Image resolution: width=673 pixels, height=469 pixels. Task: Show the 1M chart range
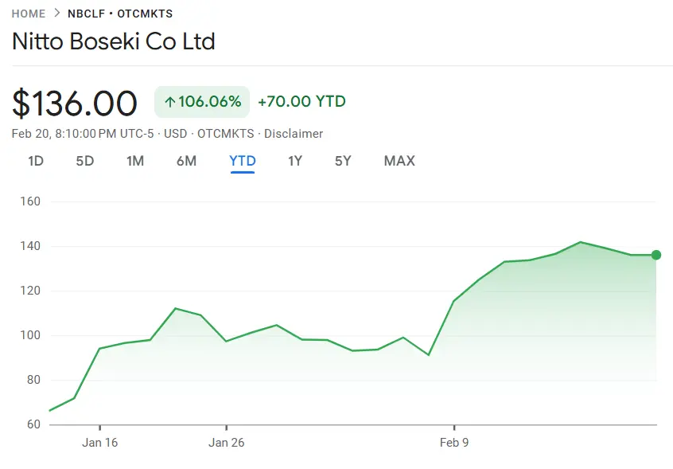pos(135,161)
